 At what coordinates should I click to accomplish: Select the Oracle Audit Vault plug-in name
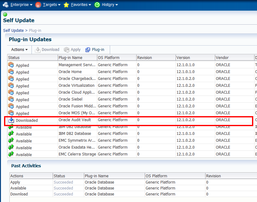click(75, 120)
